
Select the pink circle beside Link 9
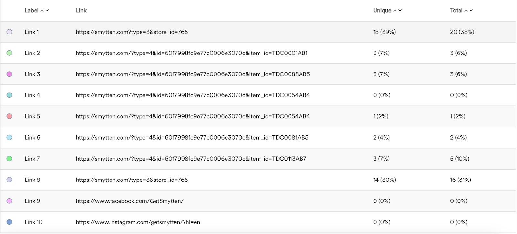(x=9, y=201)
